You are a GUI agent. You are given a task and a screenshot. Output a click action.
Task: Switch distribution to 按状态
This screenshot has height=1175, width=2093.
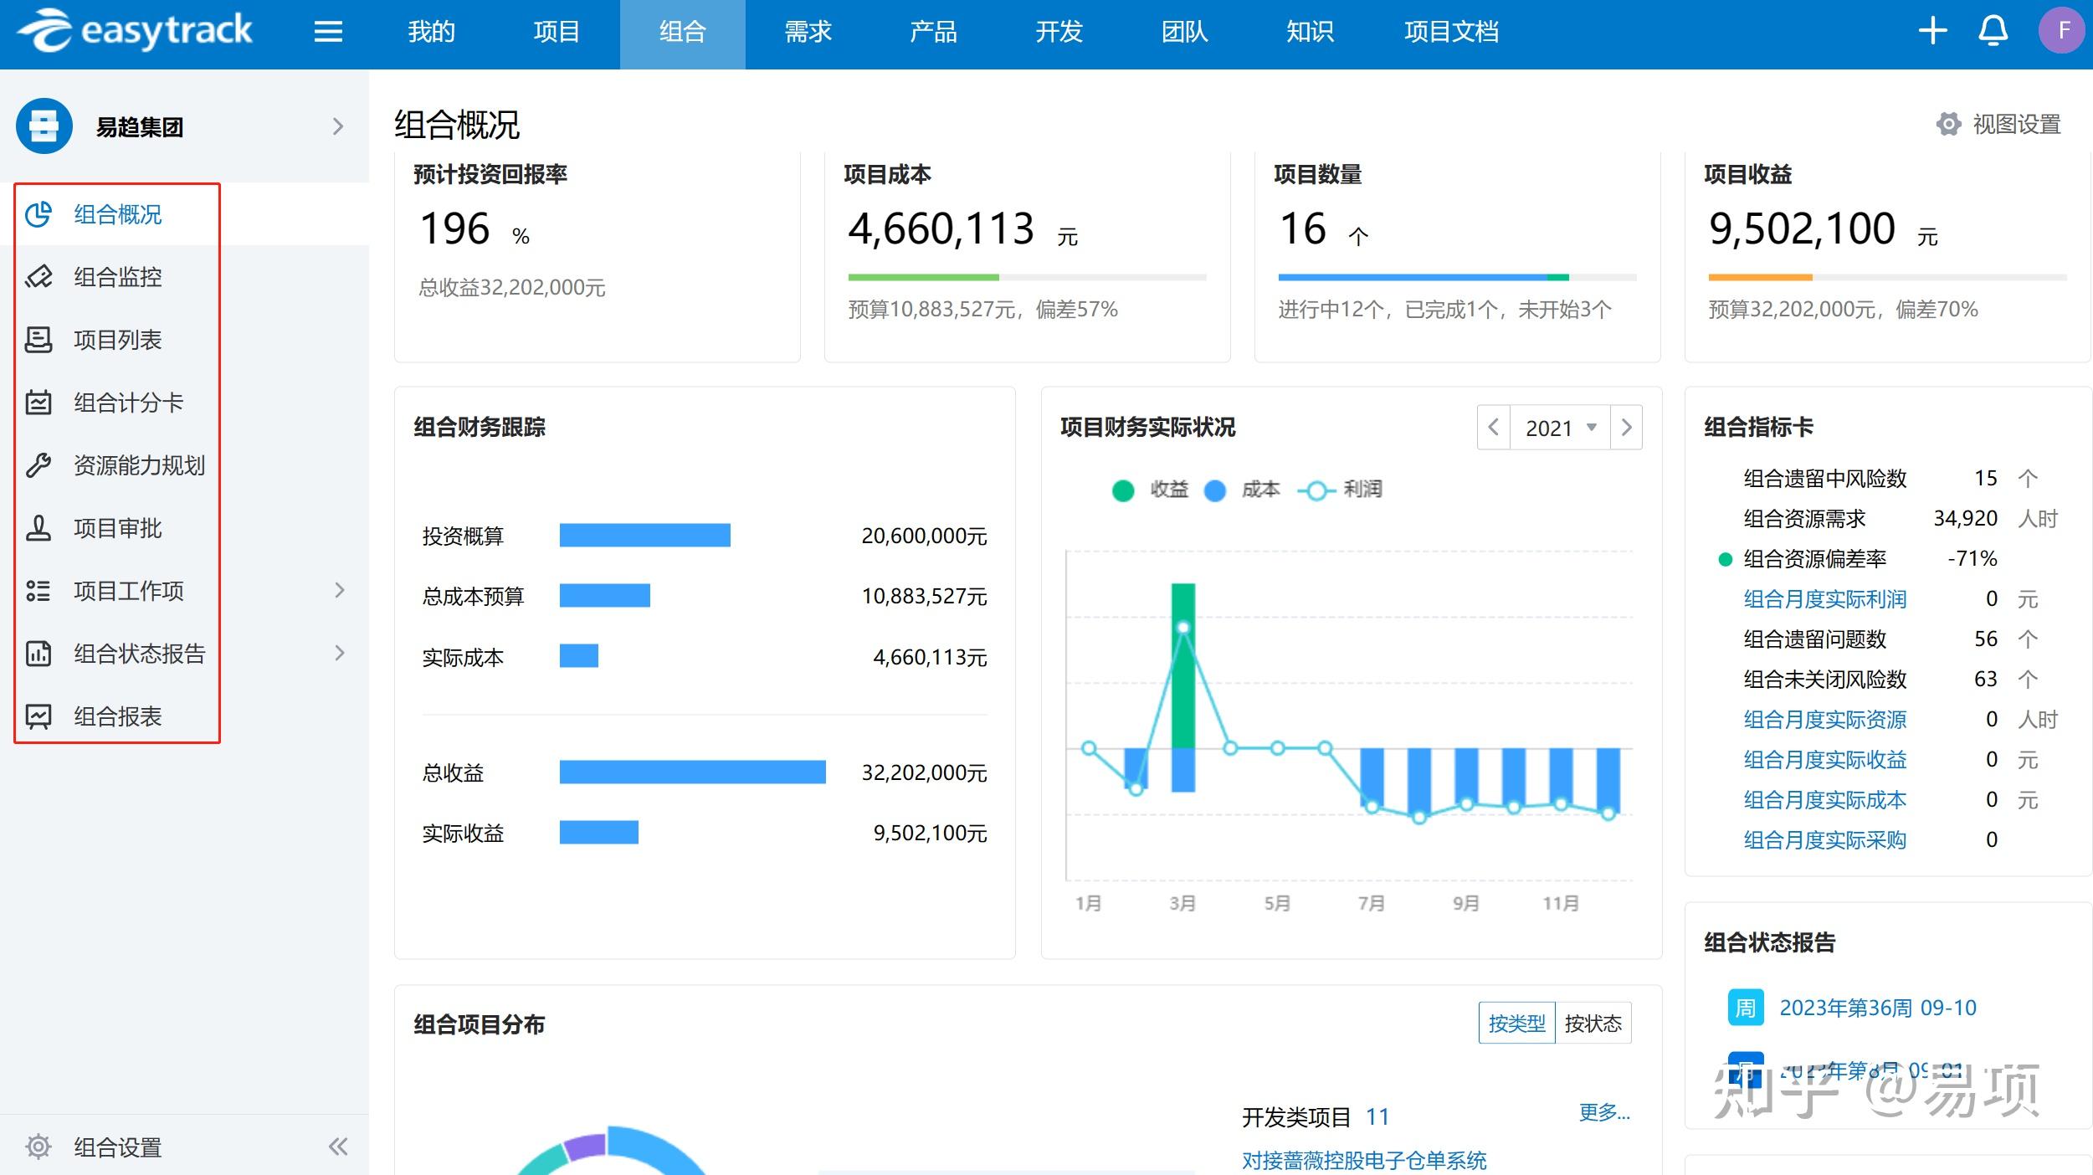(x=1593, y=1024)
